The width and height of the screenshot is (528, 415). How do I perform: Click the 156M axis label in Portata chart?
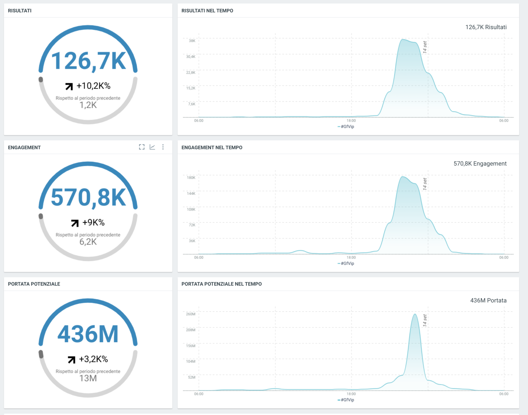[x=191, y=346]
